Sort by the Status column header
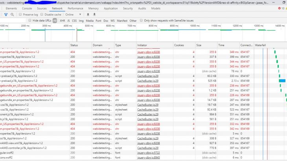 81,45
